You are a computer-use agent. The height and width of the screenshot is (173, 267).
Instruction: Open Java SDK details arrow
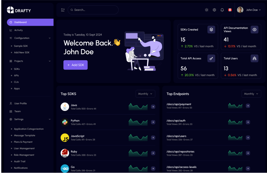[153, 107]
